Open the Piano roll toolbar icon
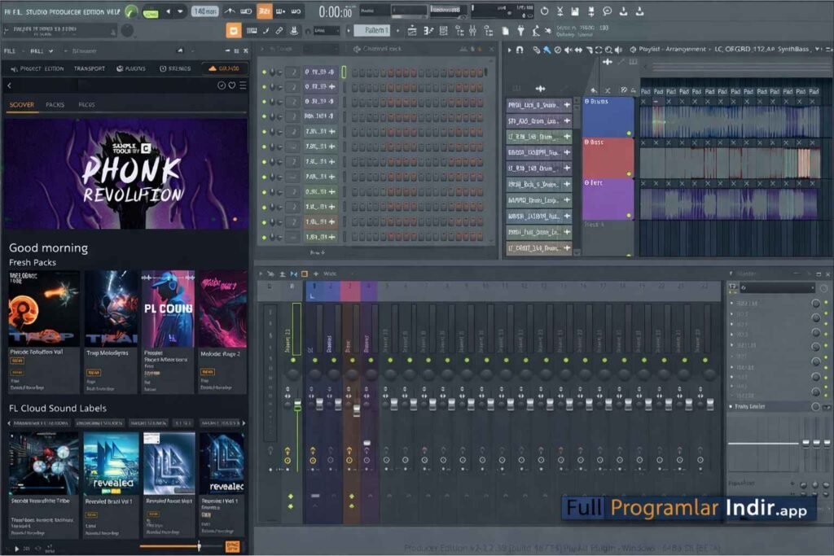This screenshot has width=834, height=556. pyautogui.click(x=426, y=30)
